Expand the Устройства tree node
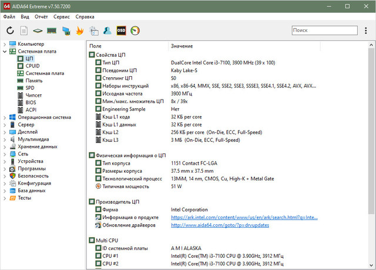Viewport: 376px width, 270px height. pyautogui.click(x=5, y=162)
